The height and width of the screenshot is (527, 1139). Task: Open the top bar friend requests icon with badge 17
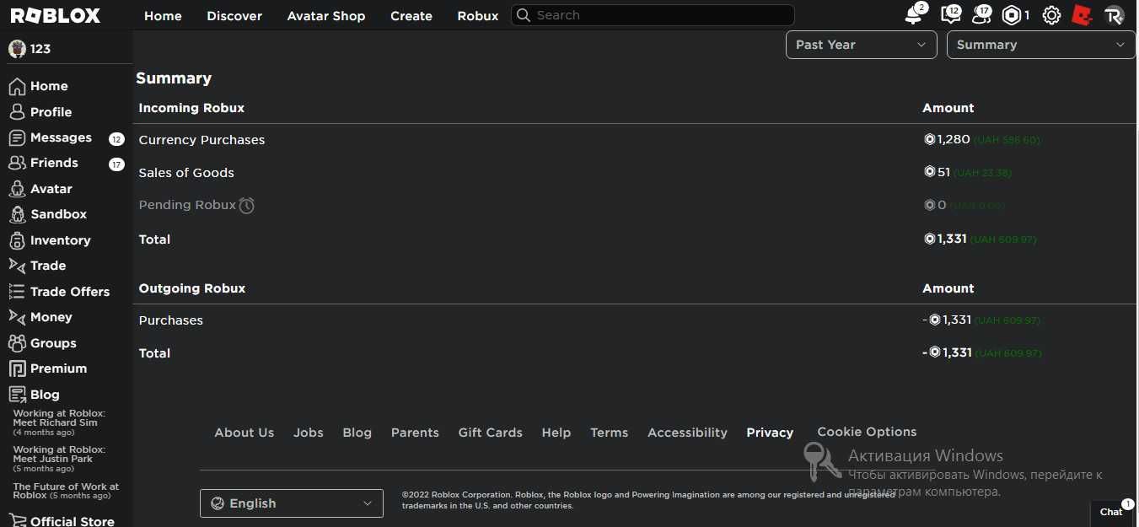(x=981, y=15)
